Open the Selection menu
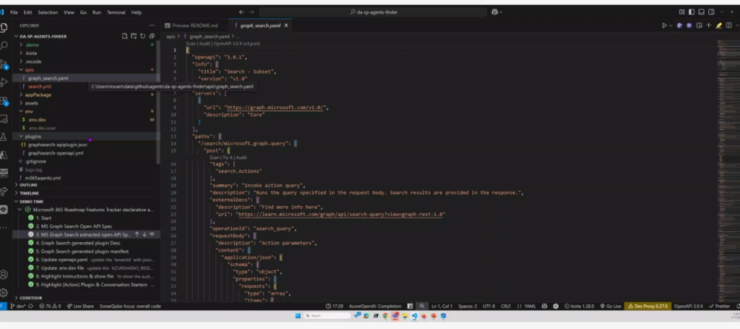740x329 pixels. (48, 12)
